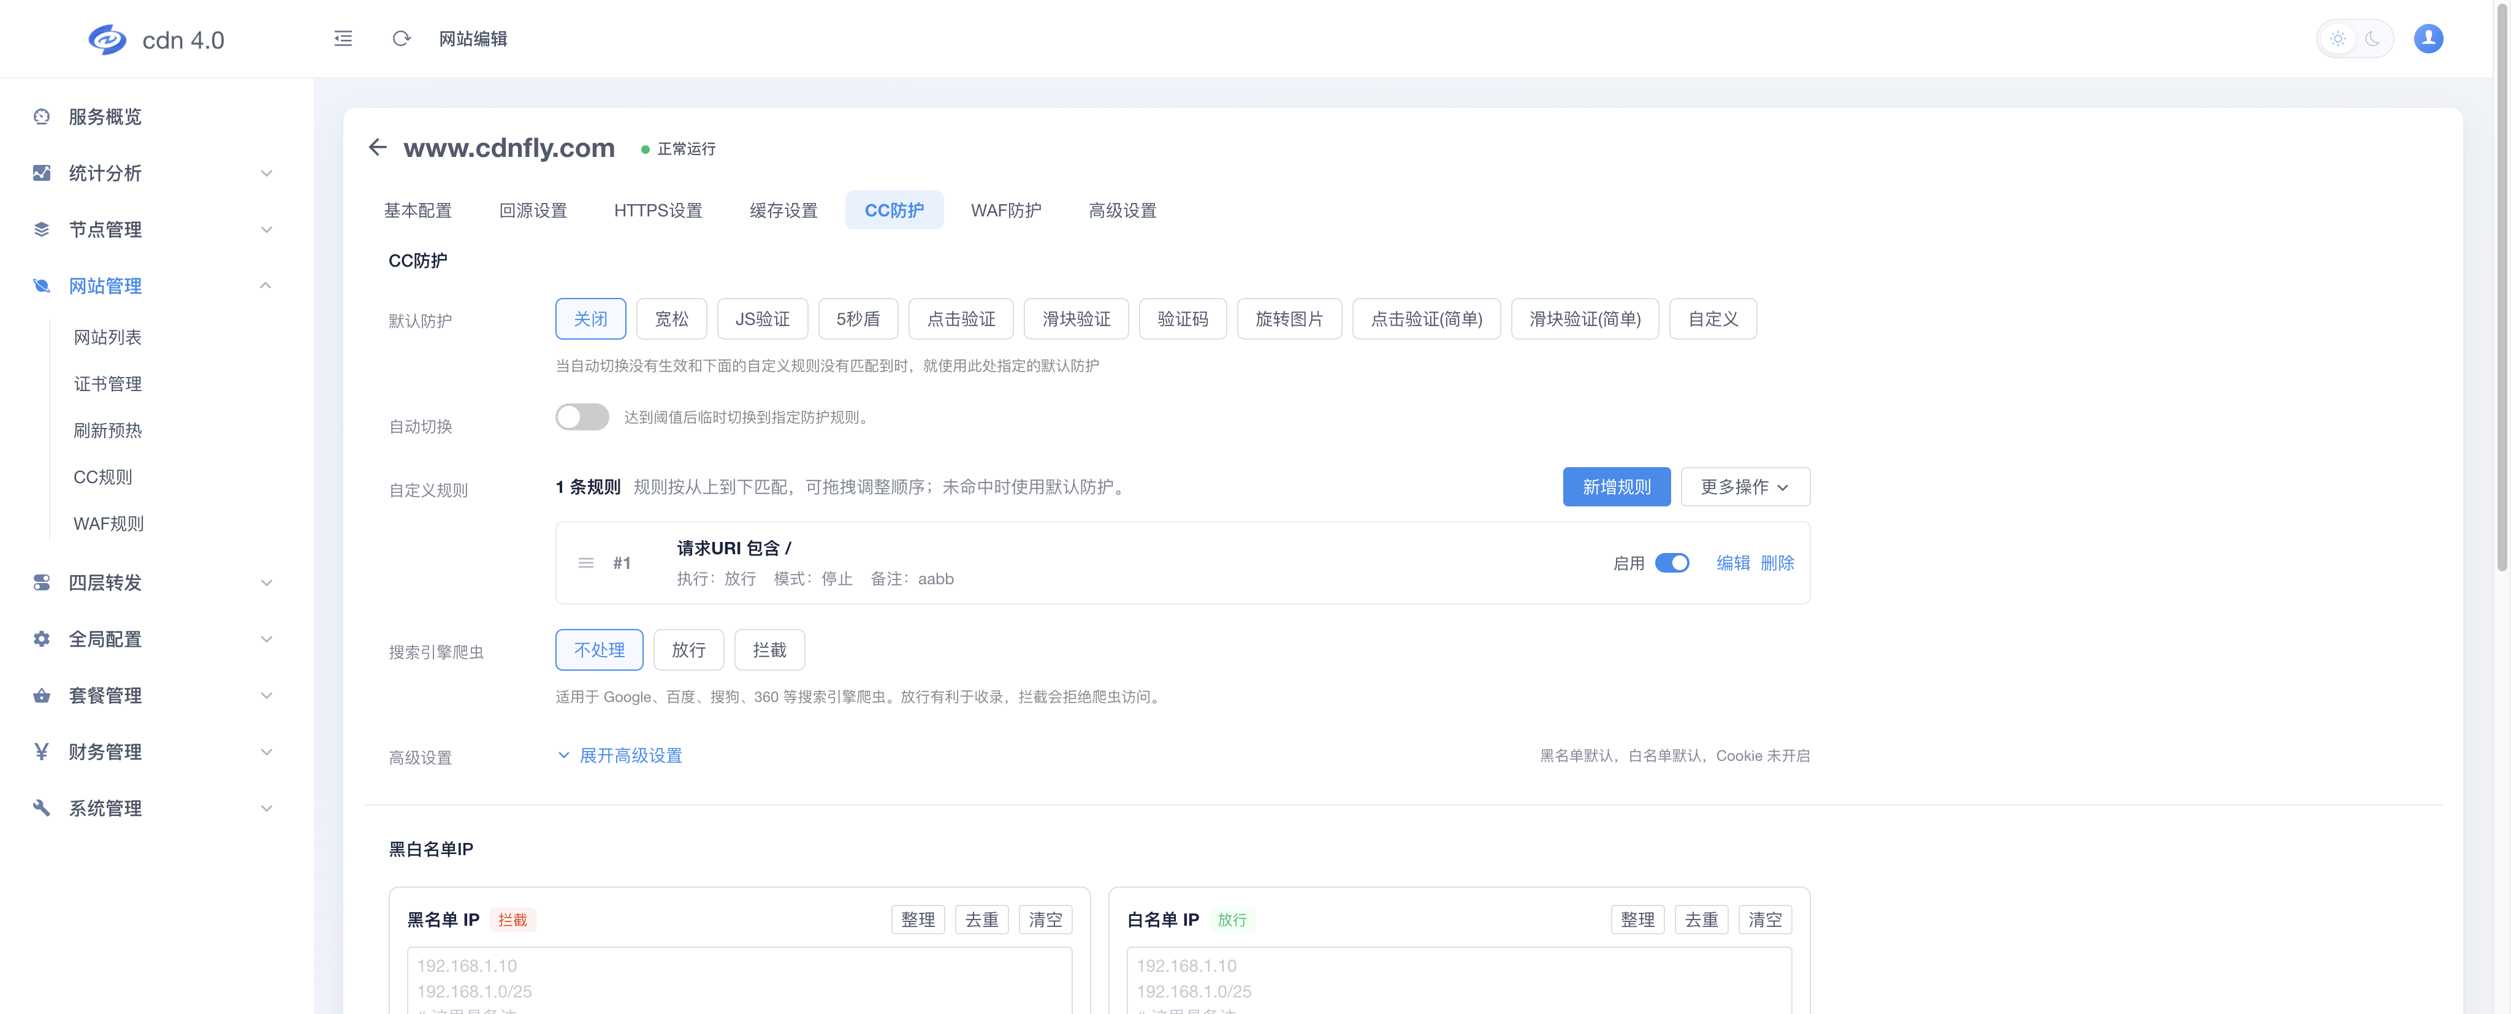This screenshot has height=1014, width=2511.
Task: Click the 黑名单 IP text area
Action: coord(739,981)
